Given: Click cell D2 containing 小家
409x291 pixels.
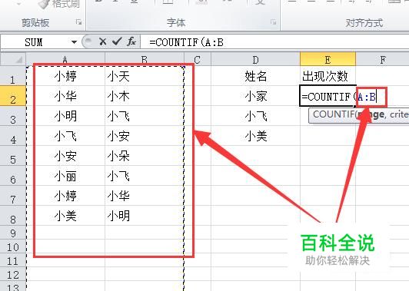Looking at the screenshot, I should [255, 96].
